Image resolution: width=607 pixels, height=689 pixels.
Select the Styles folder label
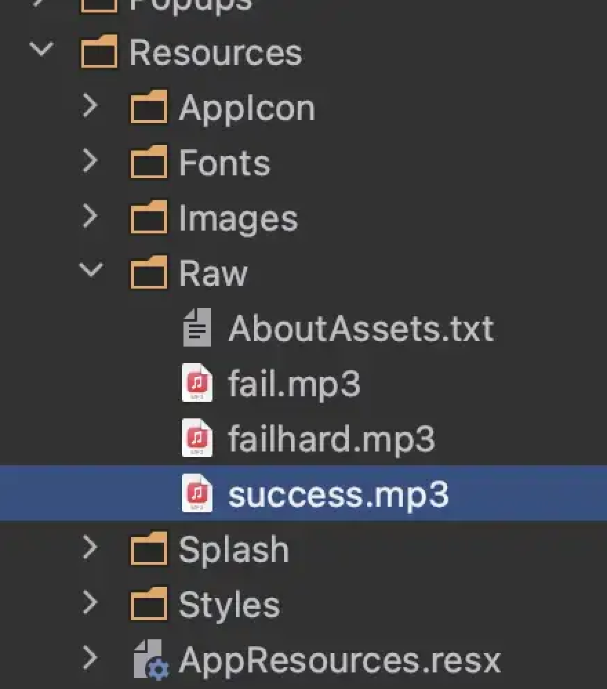[x=229, y=605]
